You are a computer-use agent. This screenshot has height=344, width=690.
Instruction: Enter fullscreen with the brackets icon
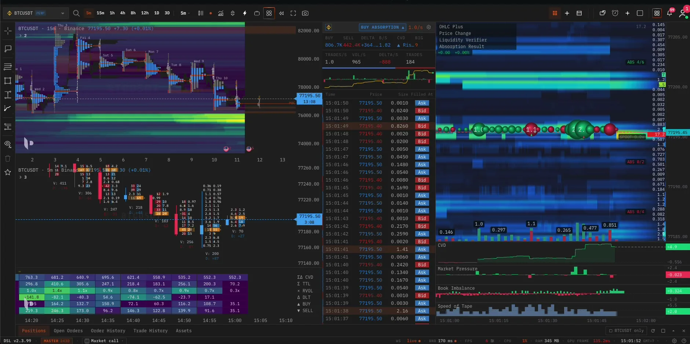point(293,13)
